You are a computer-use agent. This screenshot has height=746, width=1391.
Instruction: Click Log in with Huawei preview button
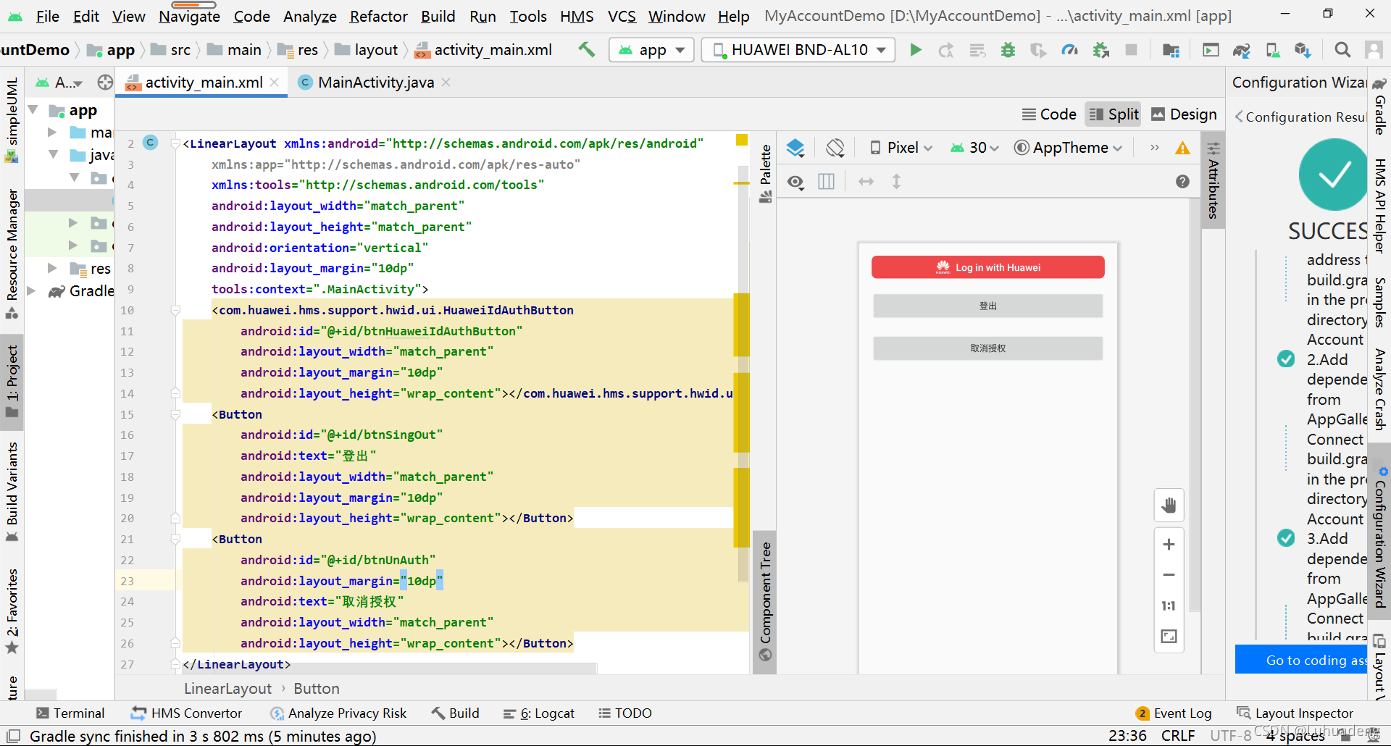[987, 267]
